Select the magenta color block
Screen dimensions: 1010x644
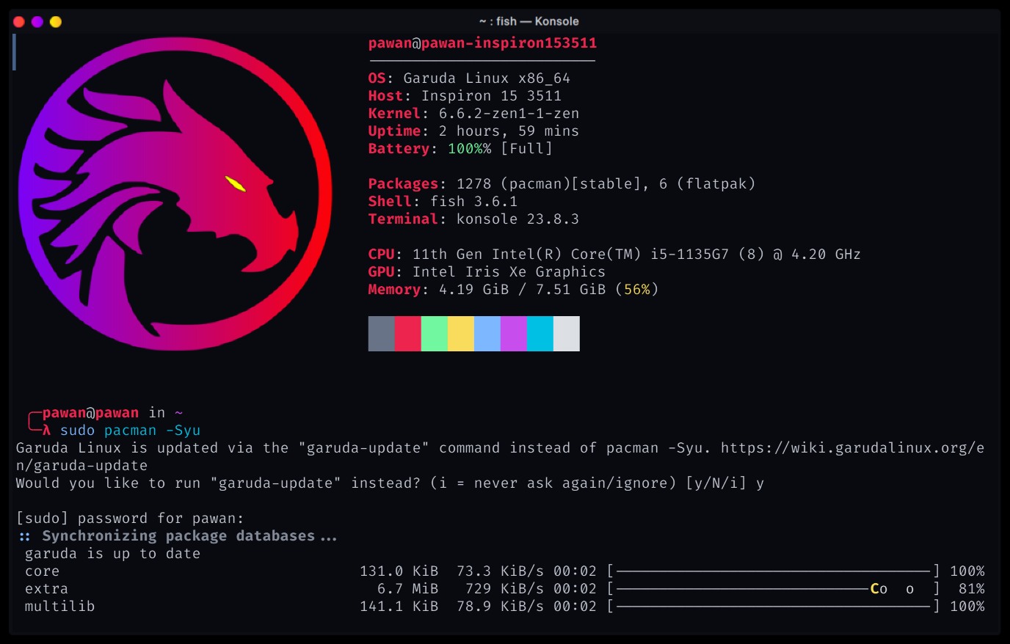point(513,334)
